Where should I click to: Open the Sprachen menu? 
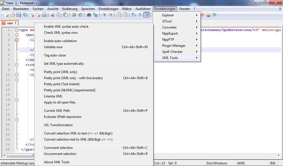coord(88,9)
